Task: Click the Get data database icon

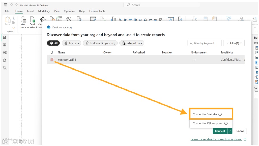Action: tap(23, 19)
